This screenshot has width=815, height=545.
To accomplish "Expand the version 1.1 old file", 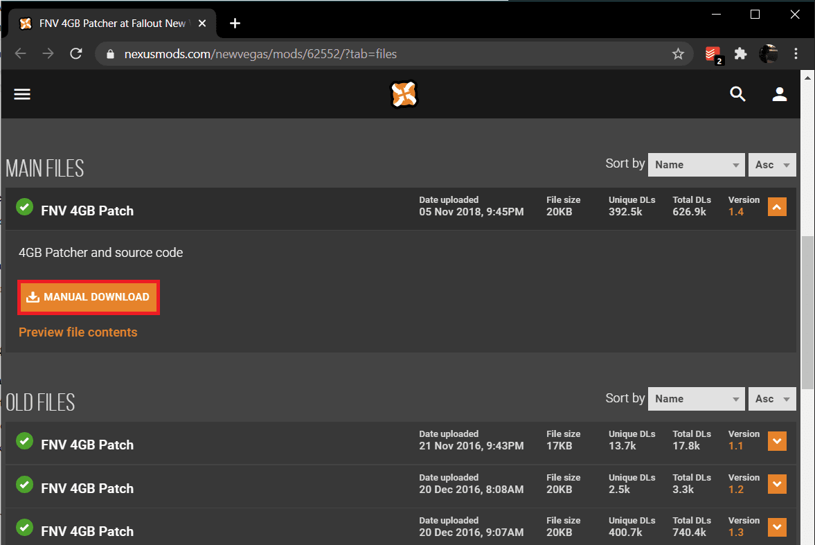I will click(x=777, y=440).
